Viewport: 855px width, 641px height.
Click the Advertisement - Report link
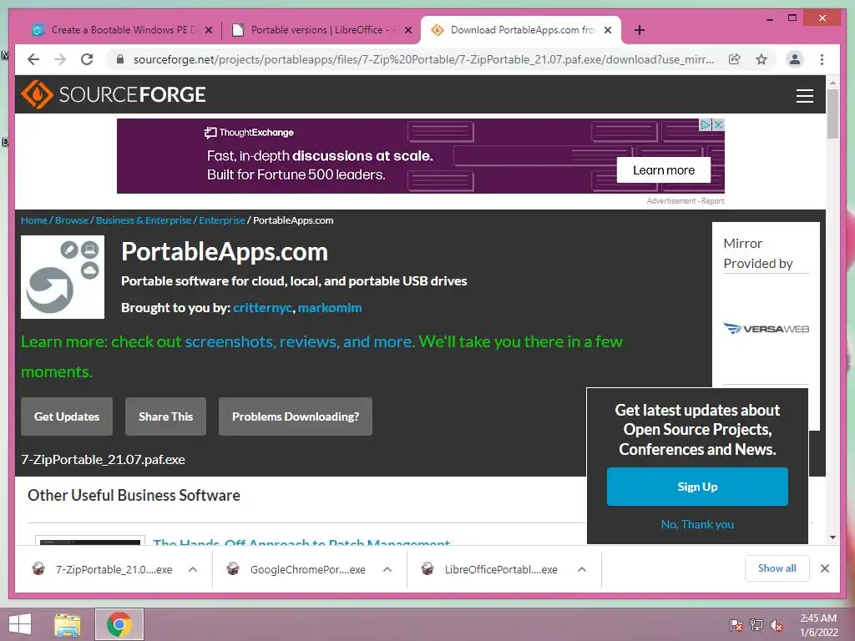click(686, 201)
